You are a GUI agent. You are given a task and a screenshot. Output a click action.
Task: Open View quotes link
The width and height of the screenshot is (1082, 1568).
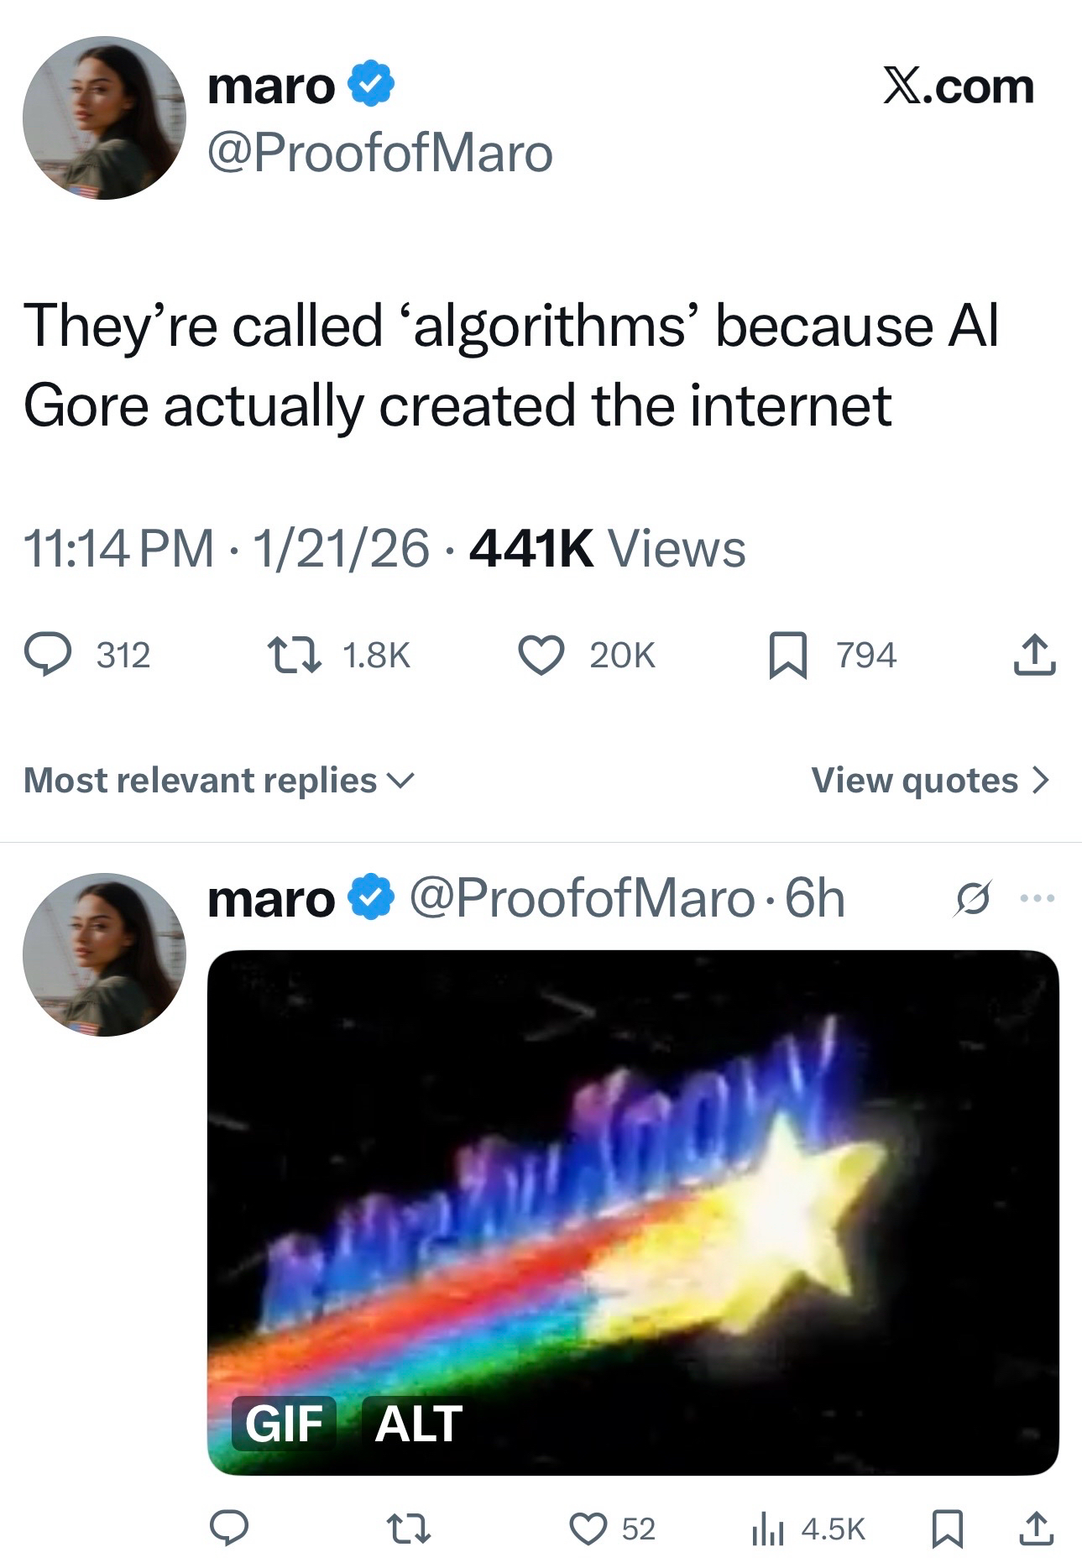pos(930,780)
